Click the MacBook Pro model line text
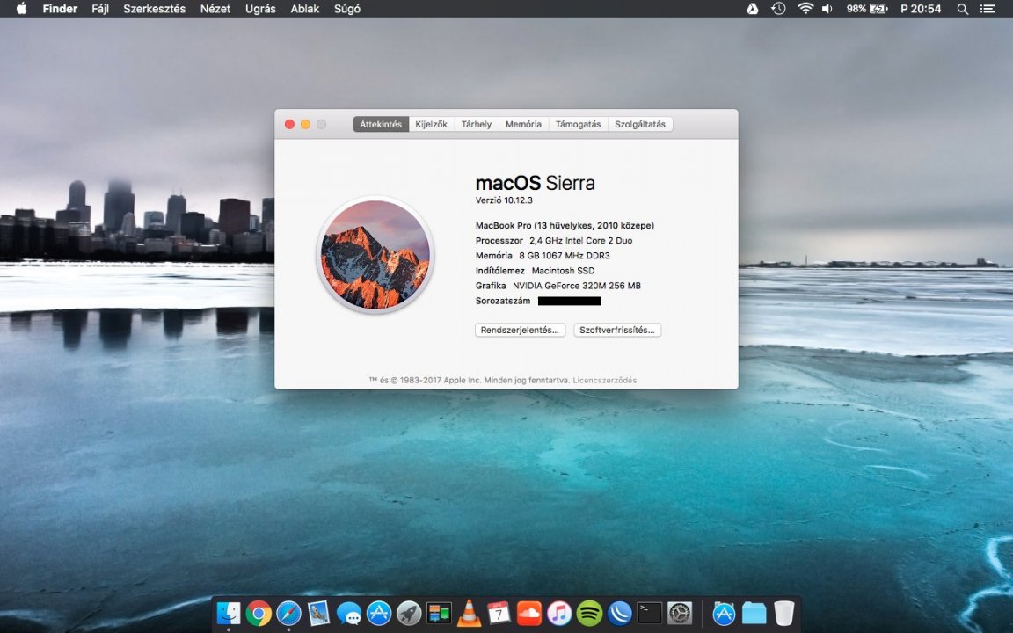The height and width of the screenshot is (633, 1013). click(x=565, y=225)
